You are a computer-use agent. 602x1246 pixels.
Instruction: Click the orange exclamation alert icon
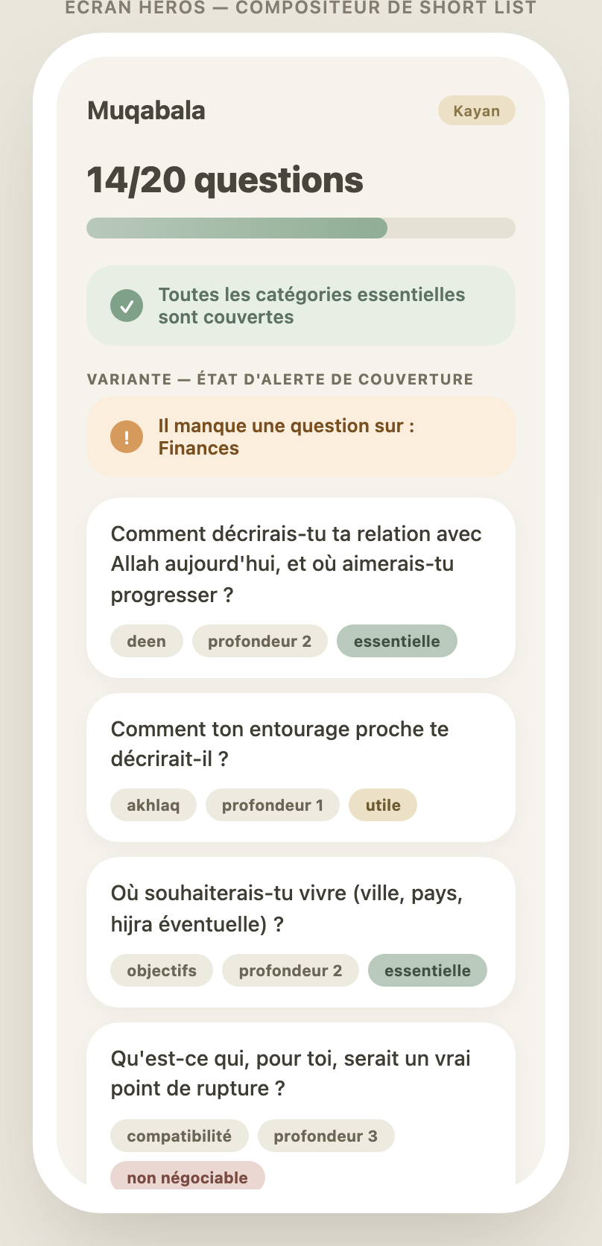point(127,437)
